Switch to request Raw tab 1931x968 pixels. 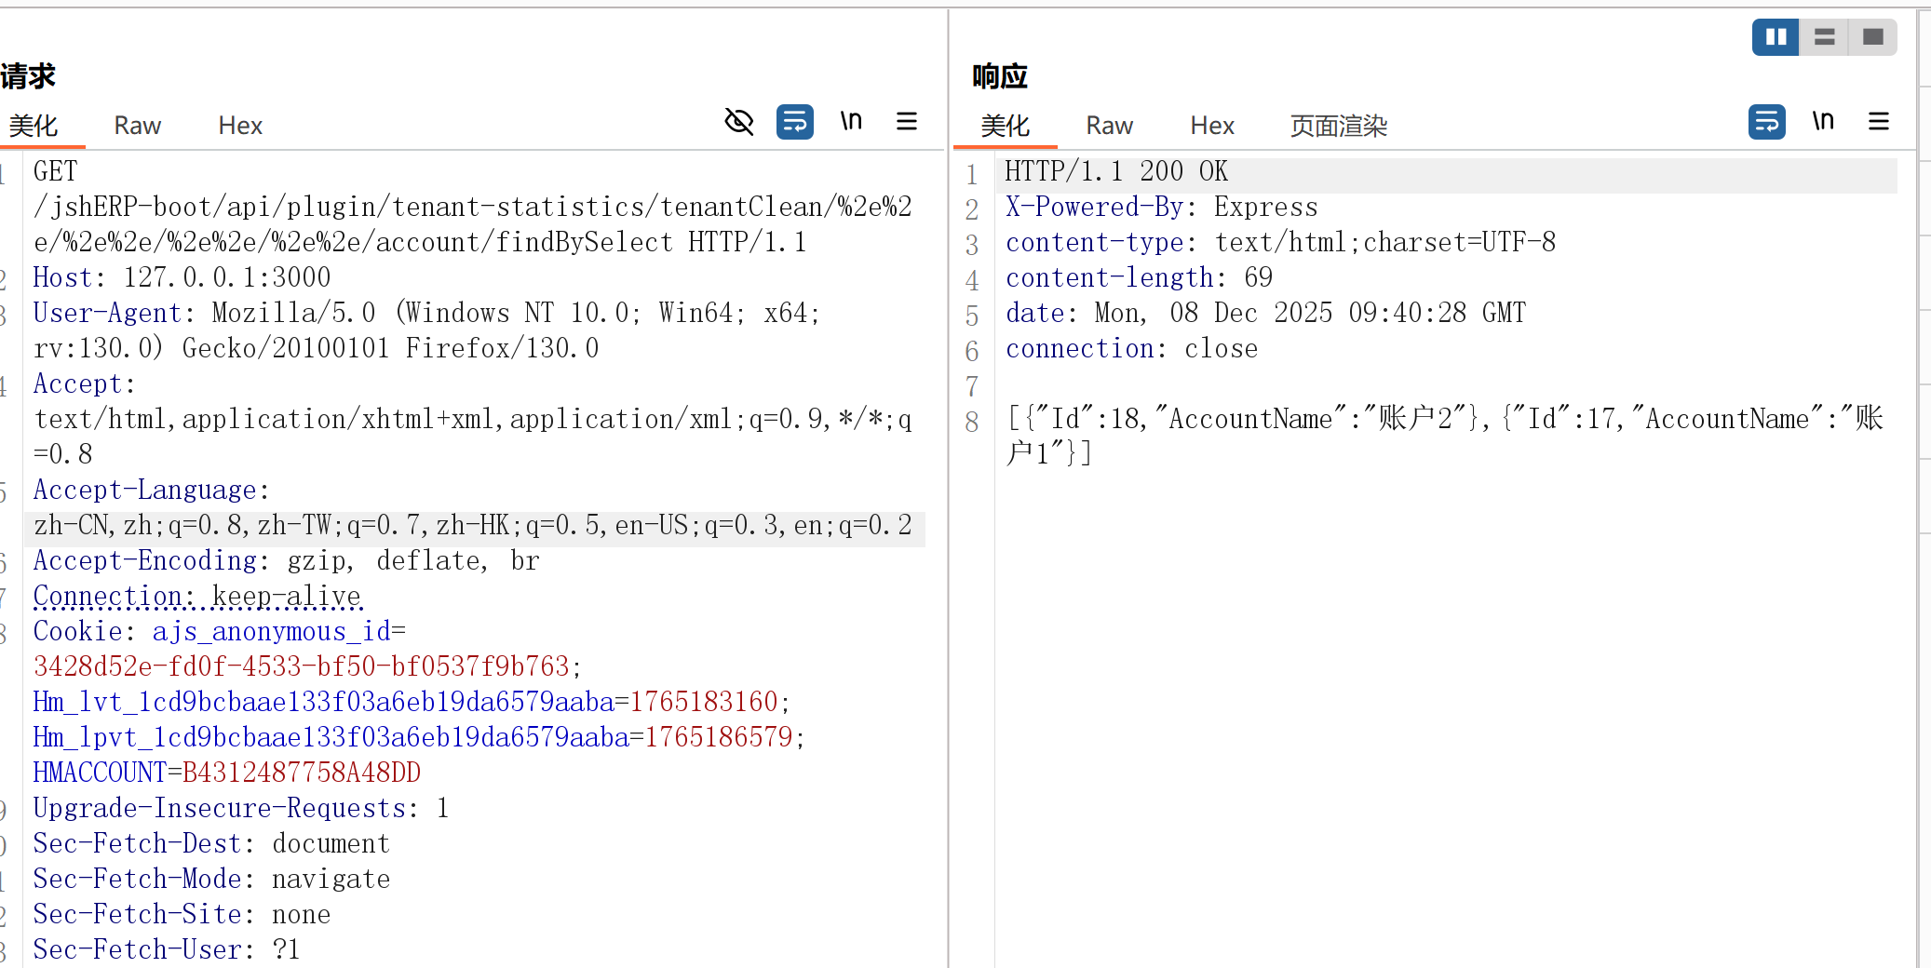137,126
